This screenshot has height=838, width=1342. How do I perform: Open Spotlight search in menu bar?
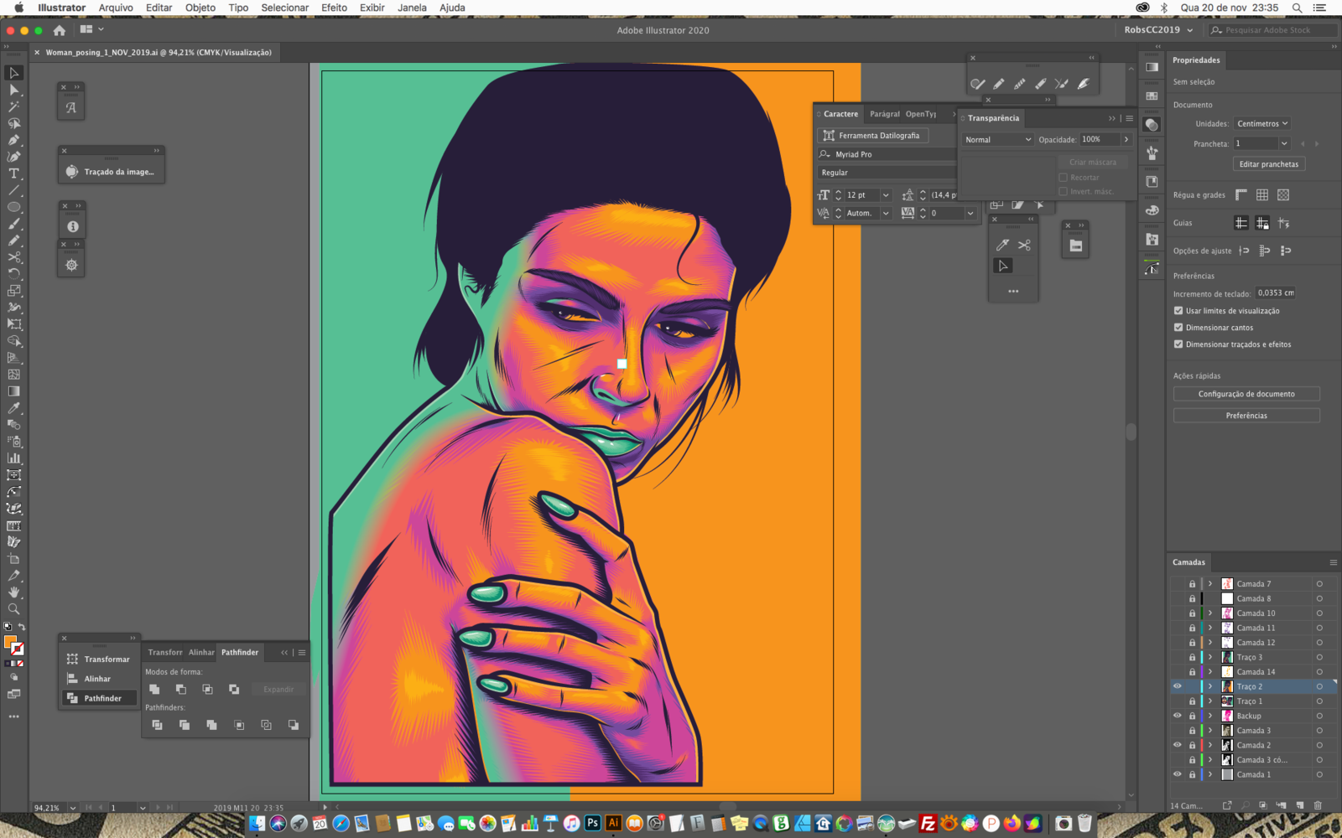[x=1297, y=8]
